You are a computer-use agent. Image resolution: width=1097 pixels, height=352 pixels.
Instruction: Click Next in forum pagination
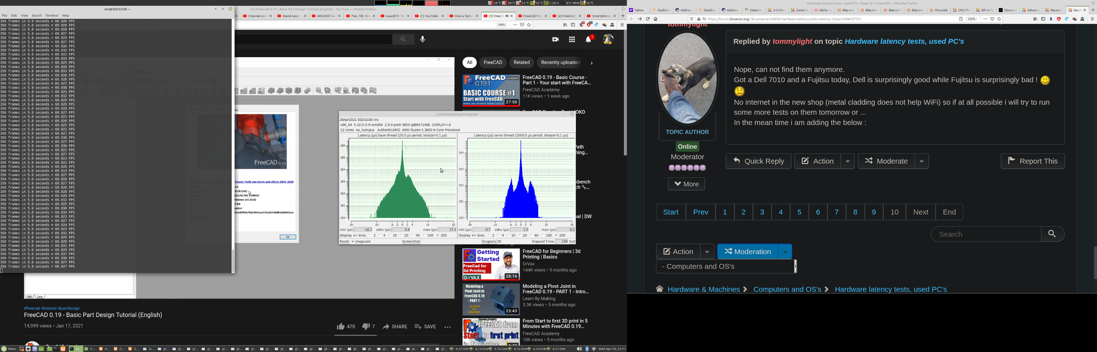tap(920, 212)
